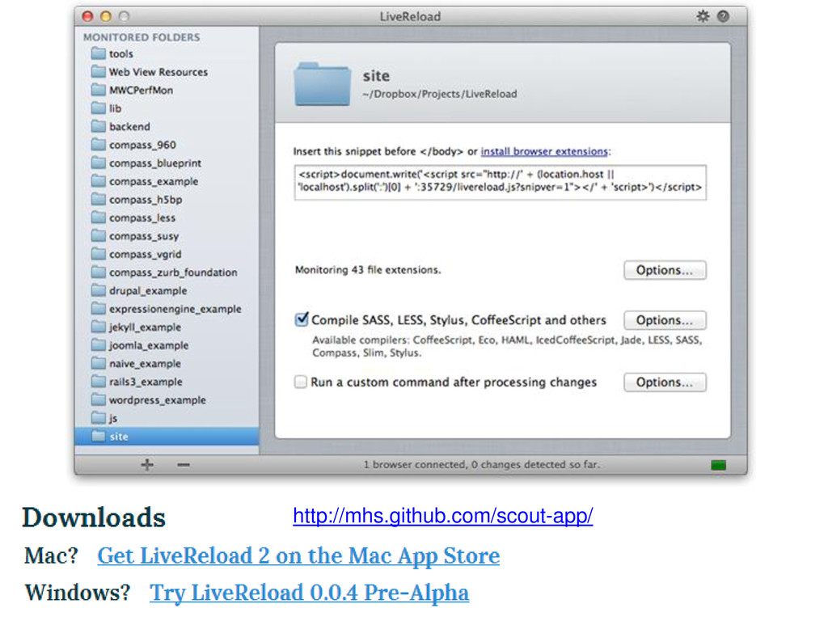Select the compass_960 folder
The height and width of the screenshot is (621, 828).
click(x=142, y=145)
